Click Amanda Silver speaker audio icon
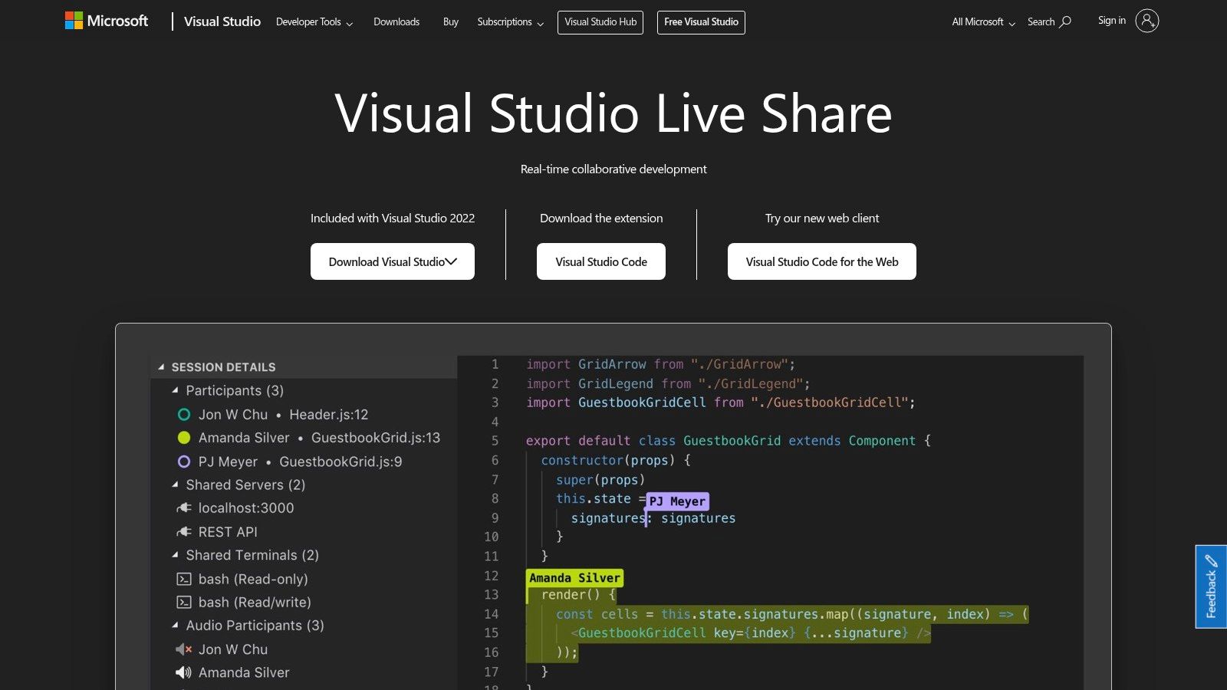The width and height of the screenshot is (1227, 690). tap(184, 672)
